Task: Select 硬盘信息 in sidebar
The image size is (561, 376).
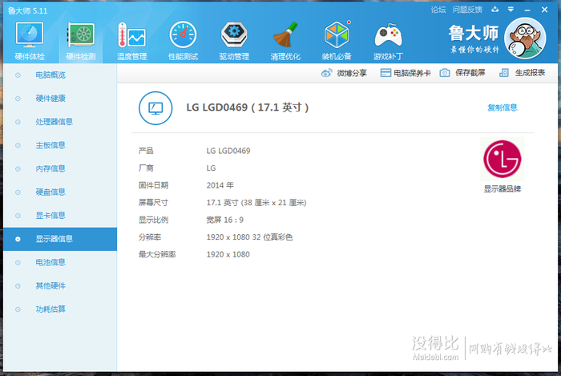Action: 60,192
